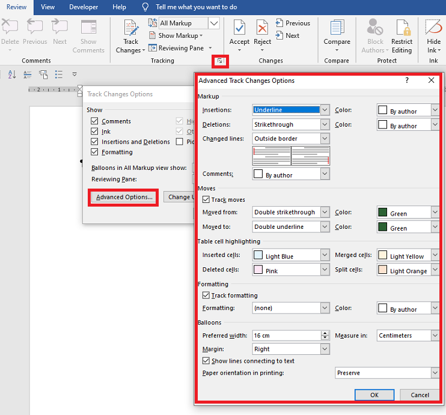This screenshot has width=446, height=415.
Task: Switch to the Review tab
Action: pyautogui.click(x=16, y=7)
